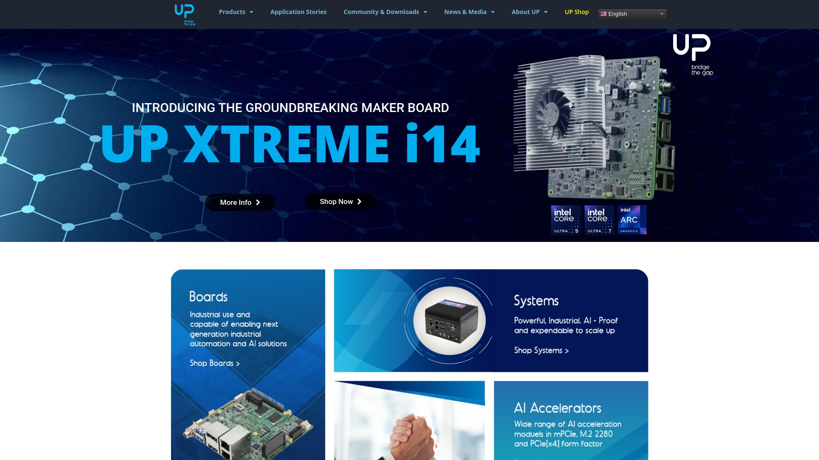Click the arrow icon on Shop Now button
Viewport: 819px width, 460px height.
(359, 201)
